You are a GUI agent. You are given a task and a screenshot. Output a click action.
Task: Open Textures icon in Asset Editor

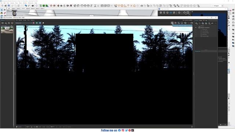point(174,13)
